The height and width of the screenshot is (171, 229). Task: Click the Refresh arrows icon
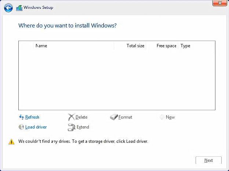click(x=21, y=117)
